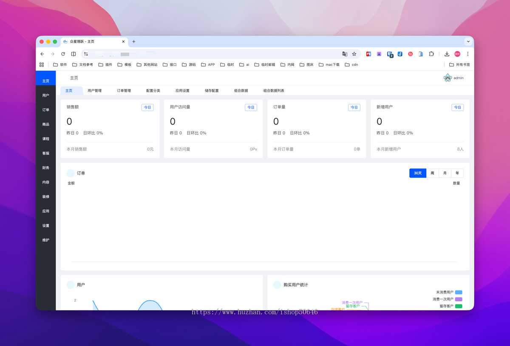This screenshot has width=510, height=346.
Task: Open a new browser tab
Action: pyautogui.click(x=133, y=42)
